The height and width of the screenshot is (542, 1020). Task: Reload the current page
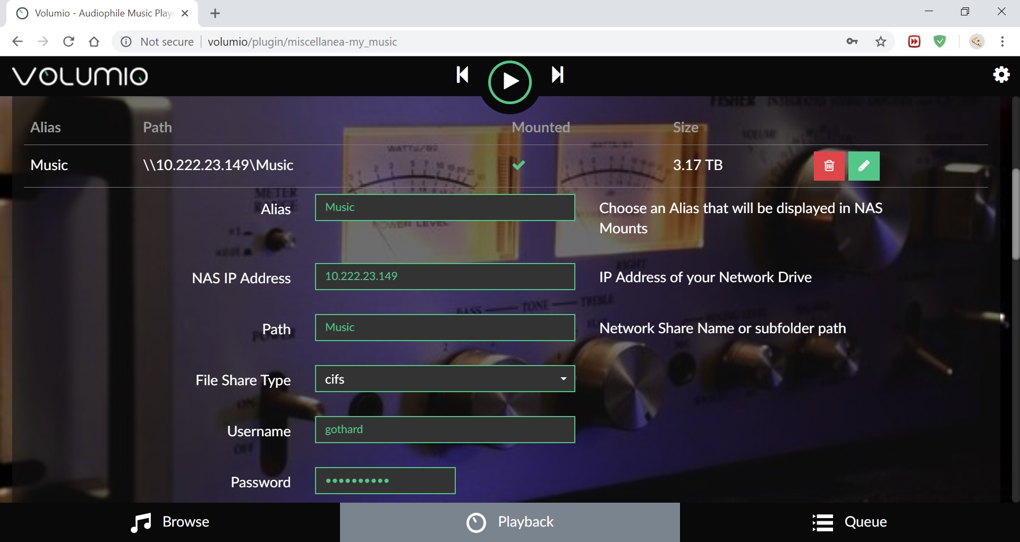click(x=69, y=41)
